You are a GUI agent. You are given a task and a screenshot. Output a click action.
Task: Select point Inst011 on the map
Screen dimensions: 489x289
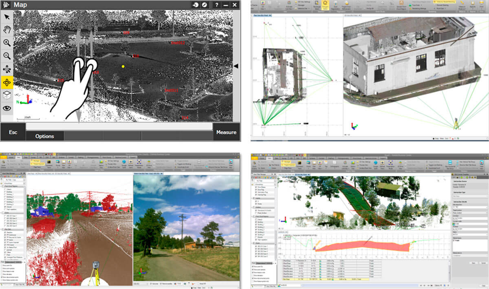(172, 90)
